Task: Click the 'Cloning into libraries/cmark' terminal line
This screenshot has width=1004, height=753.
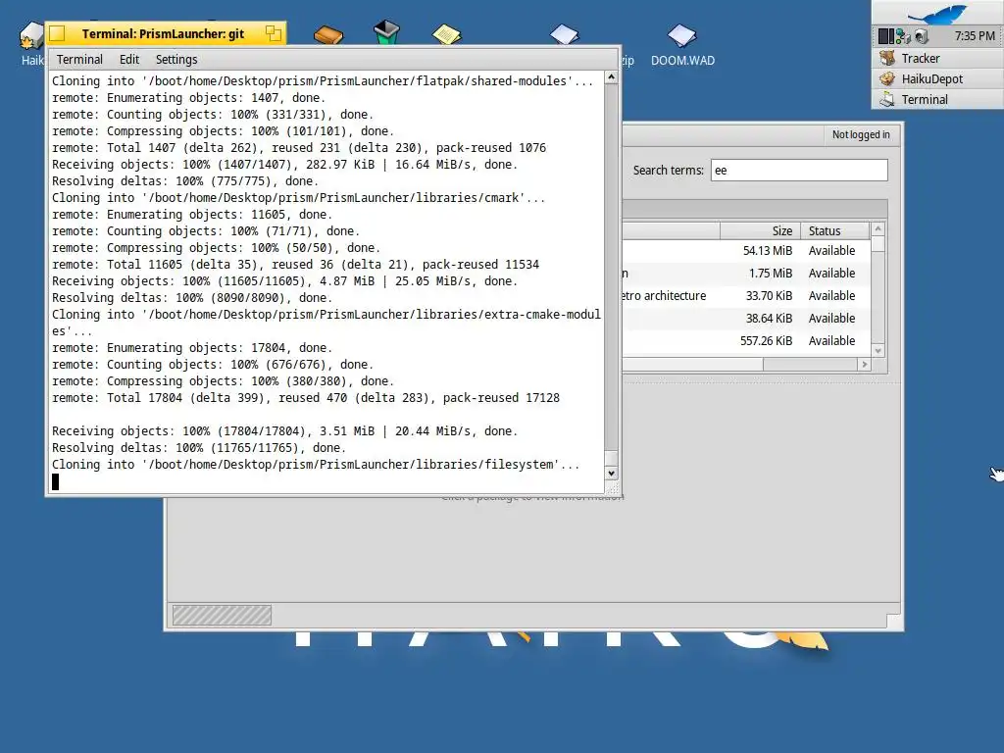Action: pos(298,198)
